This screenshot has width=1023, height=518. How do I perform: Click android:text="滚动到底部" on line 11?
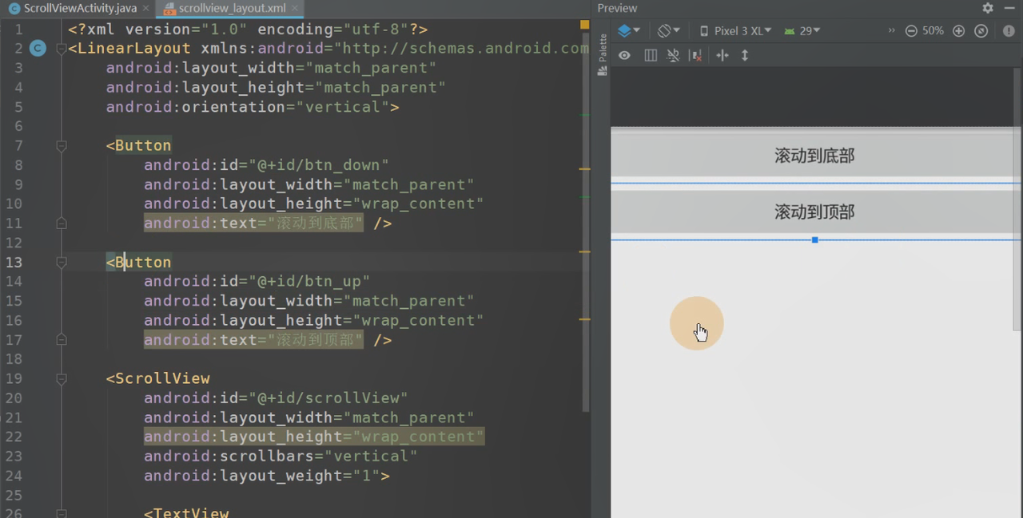(253, 223)
